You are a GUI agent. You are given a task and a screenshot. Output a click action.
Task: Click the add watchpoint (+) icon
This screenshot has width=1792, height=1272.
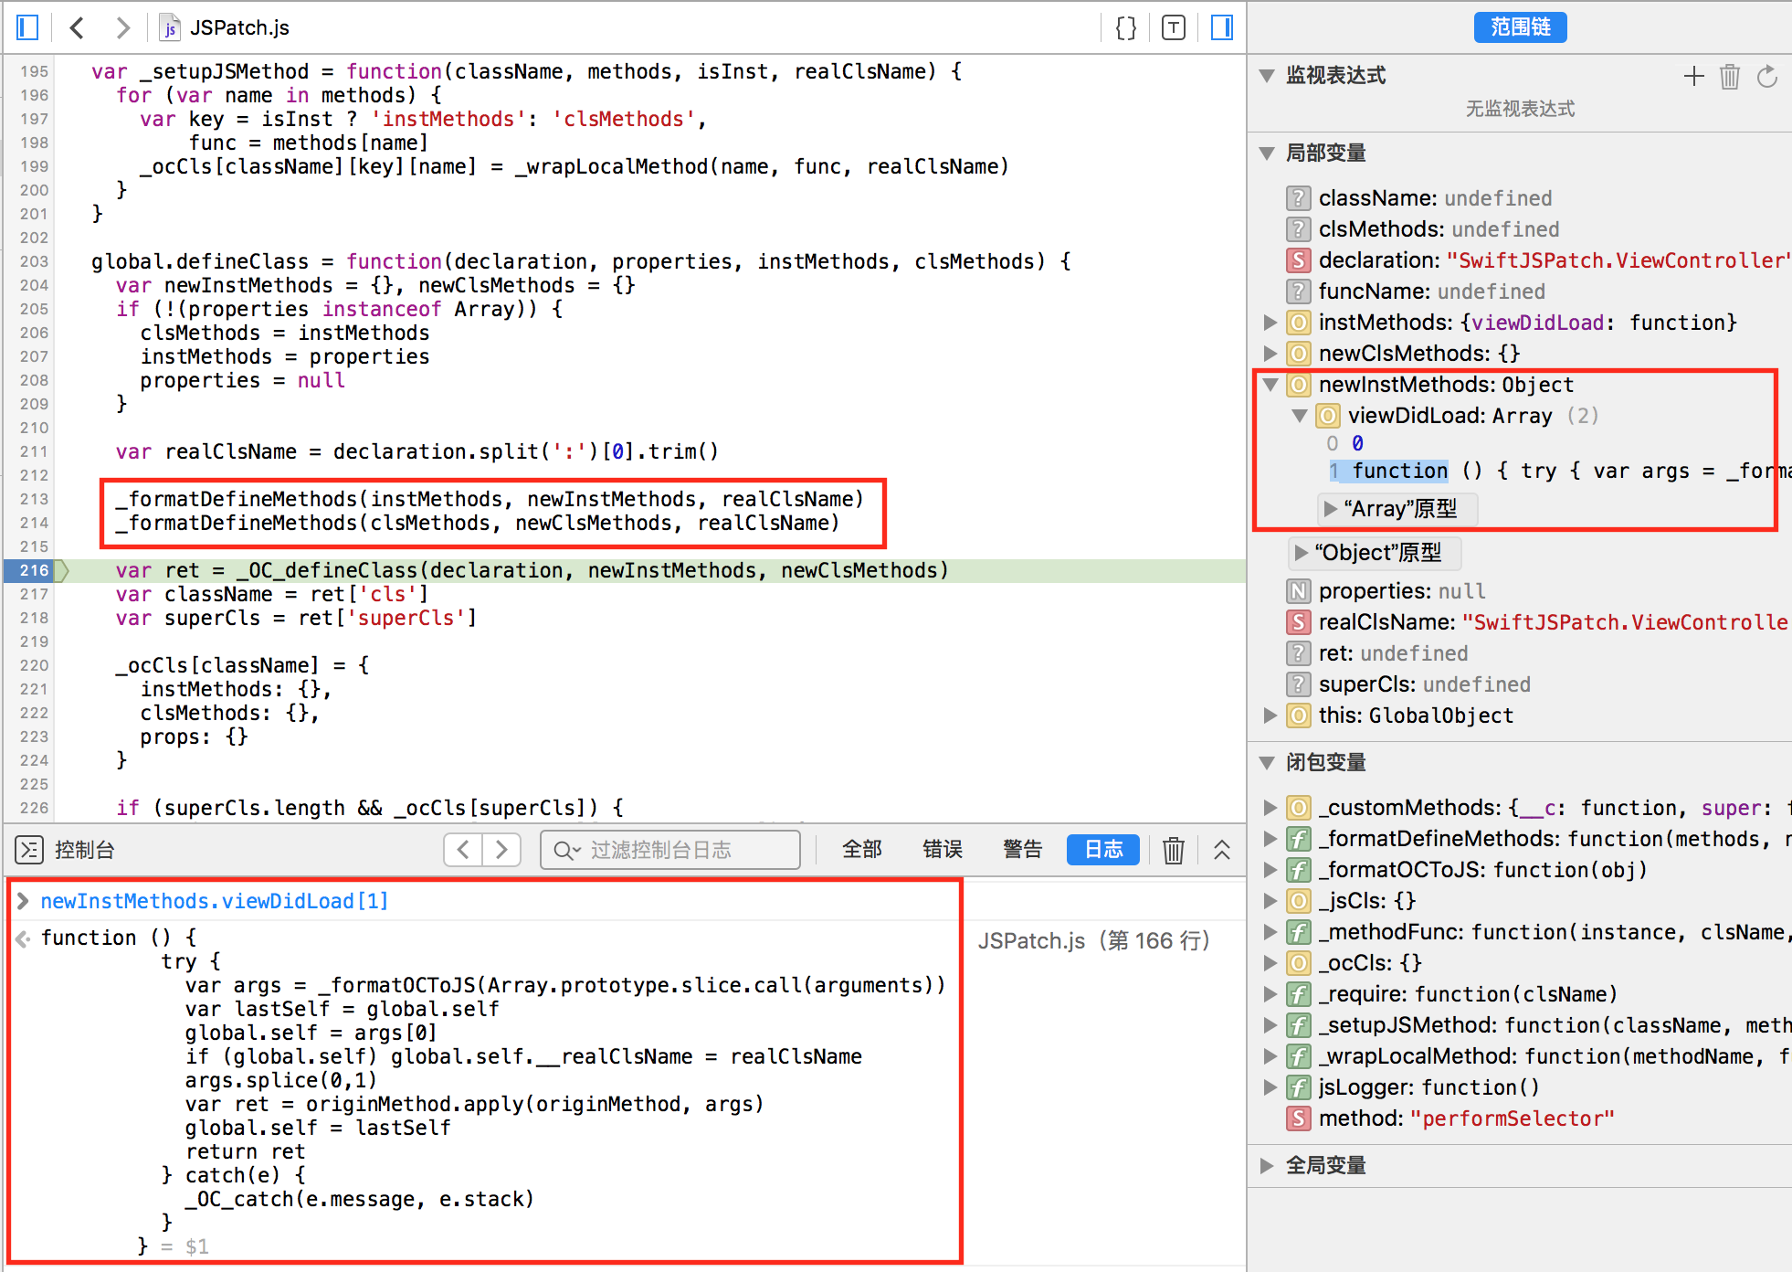(1694, 77)
